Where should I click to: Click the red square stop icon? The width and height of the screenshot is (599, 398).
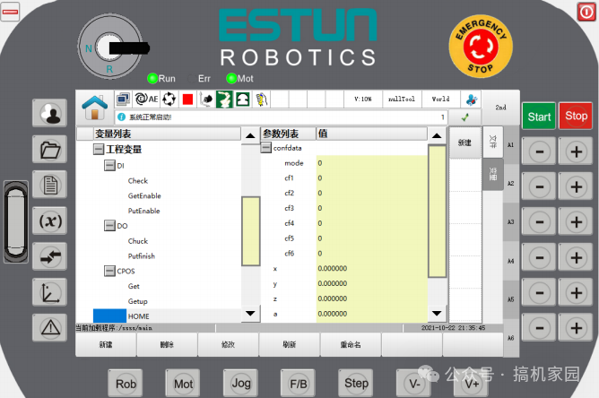[x=187, y=99]
